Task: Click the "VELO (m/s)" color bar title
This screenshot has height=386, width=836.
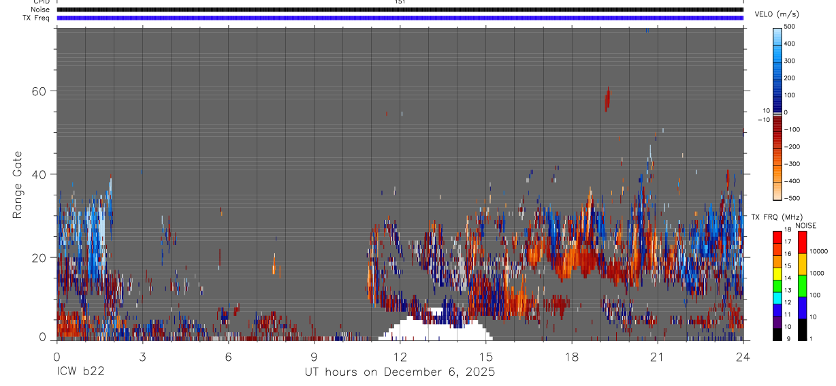Action: [776, 14]
